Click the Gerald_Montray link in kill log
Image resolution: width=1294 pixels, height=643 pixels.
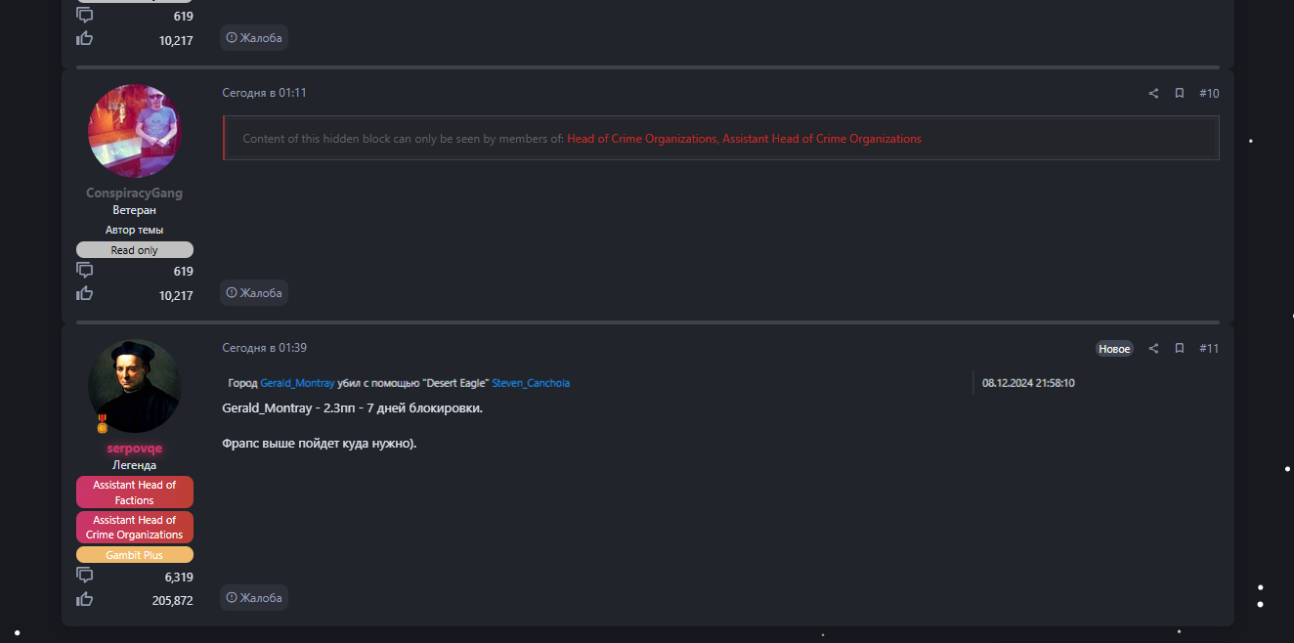297,383
